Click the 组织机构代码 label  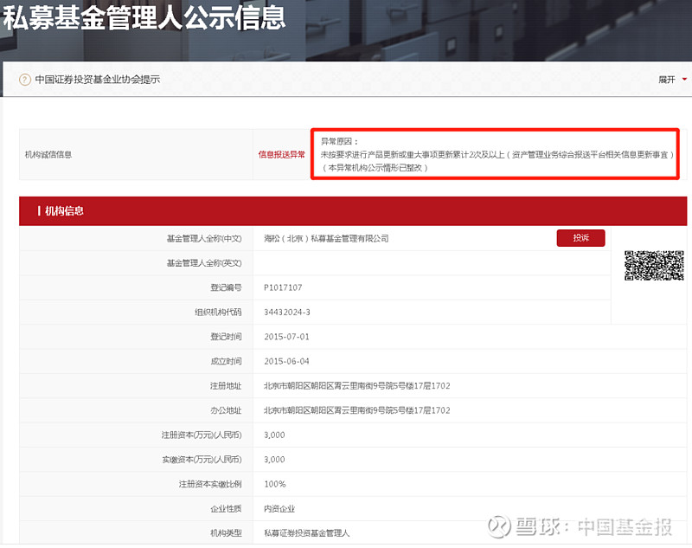[x=218, y=313]
